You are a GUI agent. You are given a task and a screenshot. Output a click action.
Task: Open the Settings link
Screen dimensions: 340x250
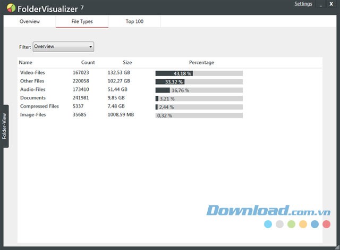(303, 4)
